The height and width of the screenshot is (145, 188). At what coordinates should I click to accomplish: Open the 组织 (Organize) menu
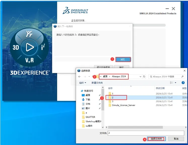click(x=83, y=83)
